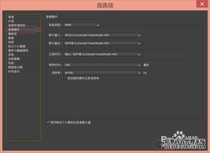Expand the 默认输出 speaker device dropdown
Screen dimensions: 210x153
[102, 44]
